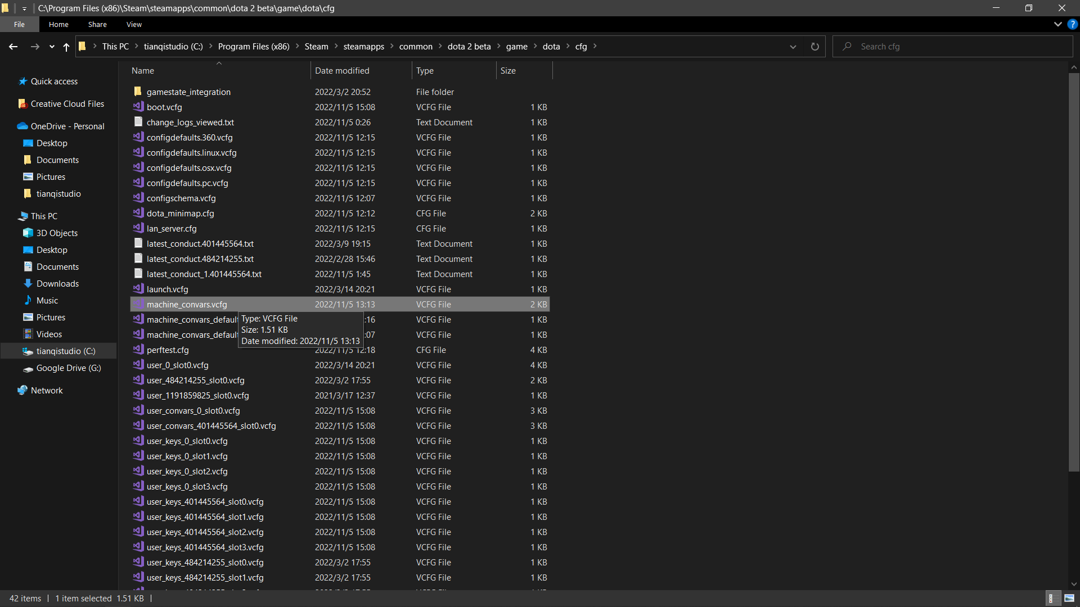
Task: Open the View ribbon tab
Action: point(134,24)
